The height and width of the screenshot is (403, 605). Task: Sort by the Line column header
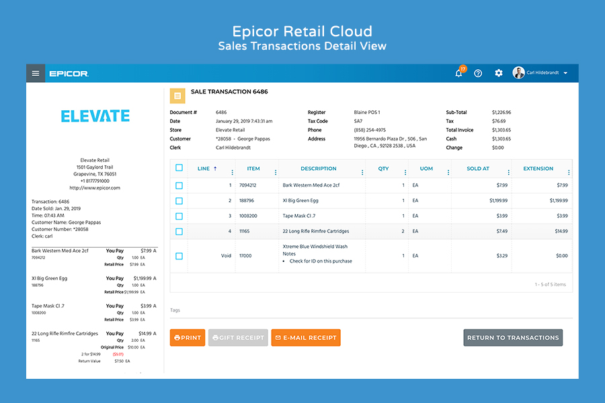tap(204, 169)
